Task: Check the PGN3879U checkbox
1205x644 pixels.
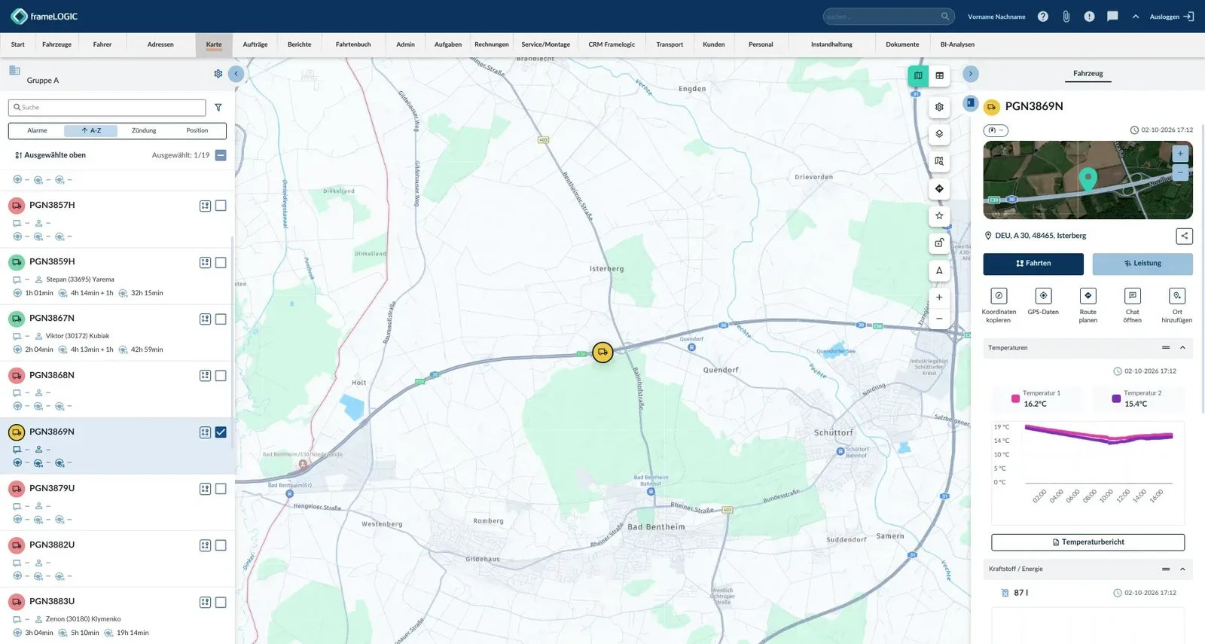Action: click(x=221, y=489)
